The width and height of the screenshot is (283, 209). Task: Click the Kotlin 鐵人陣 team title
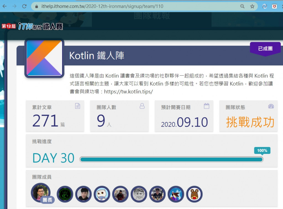(97, 56)
